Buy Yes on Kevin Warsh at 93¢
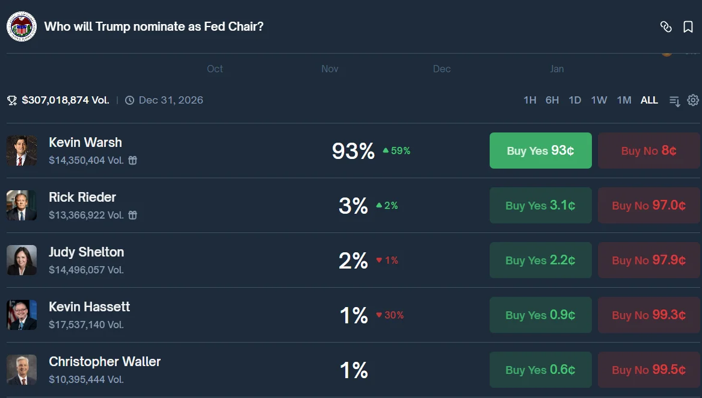The image size is (702, 398). click(540, 151)
